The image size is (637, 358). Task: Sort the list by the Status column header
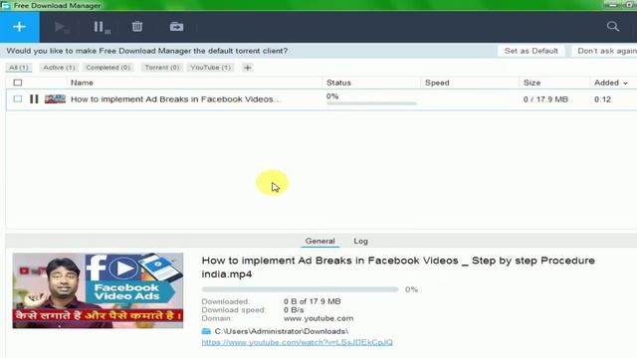[x=338, y=83]
